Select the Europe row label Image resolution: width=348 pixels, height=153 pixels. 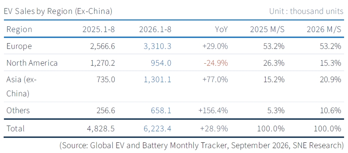(19, 46)
